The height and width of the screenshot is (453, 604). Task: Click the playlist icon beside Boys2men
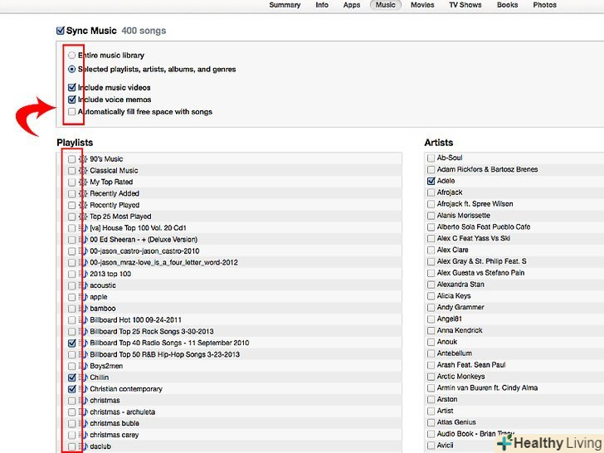(83, 366)
